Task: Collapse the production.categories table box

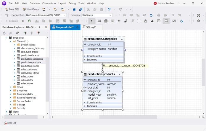Action: [x=122, y=39]
